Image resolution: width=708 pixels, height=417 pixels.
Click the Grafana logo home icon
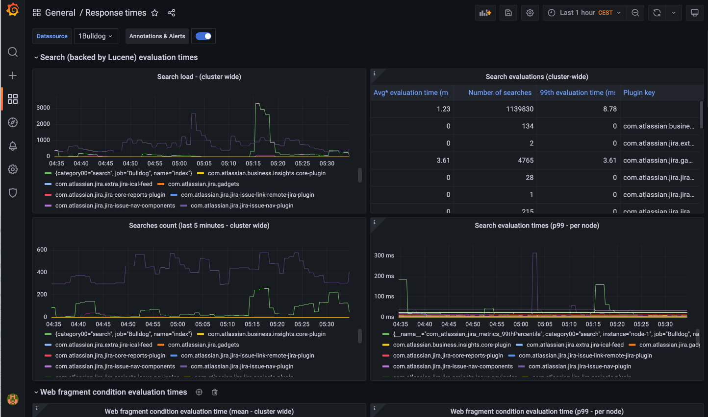tap(13, 10)
